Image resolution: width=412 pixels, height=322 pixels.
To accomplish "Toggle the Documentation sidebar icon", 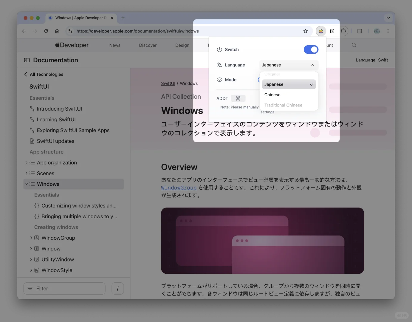I will pos(27,60).
